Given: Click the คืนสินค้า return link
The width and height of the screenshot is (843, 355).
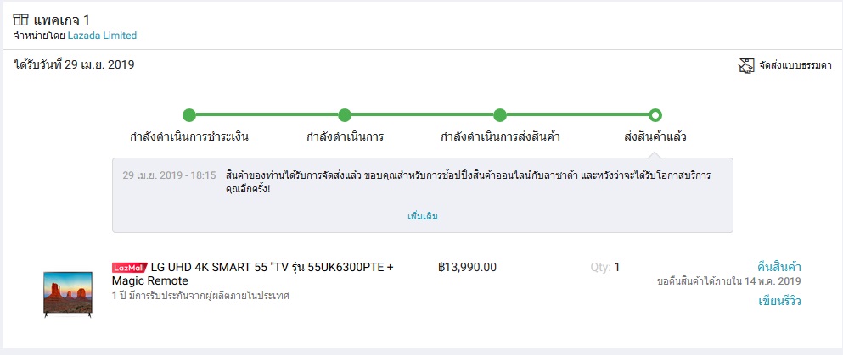Looking at the screenshot, I should click(779, 267).
